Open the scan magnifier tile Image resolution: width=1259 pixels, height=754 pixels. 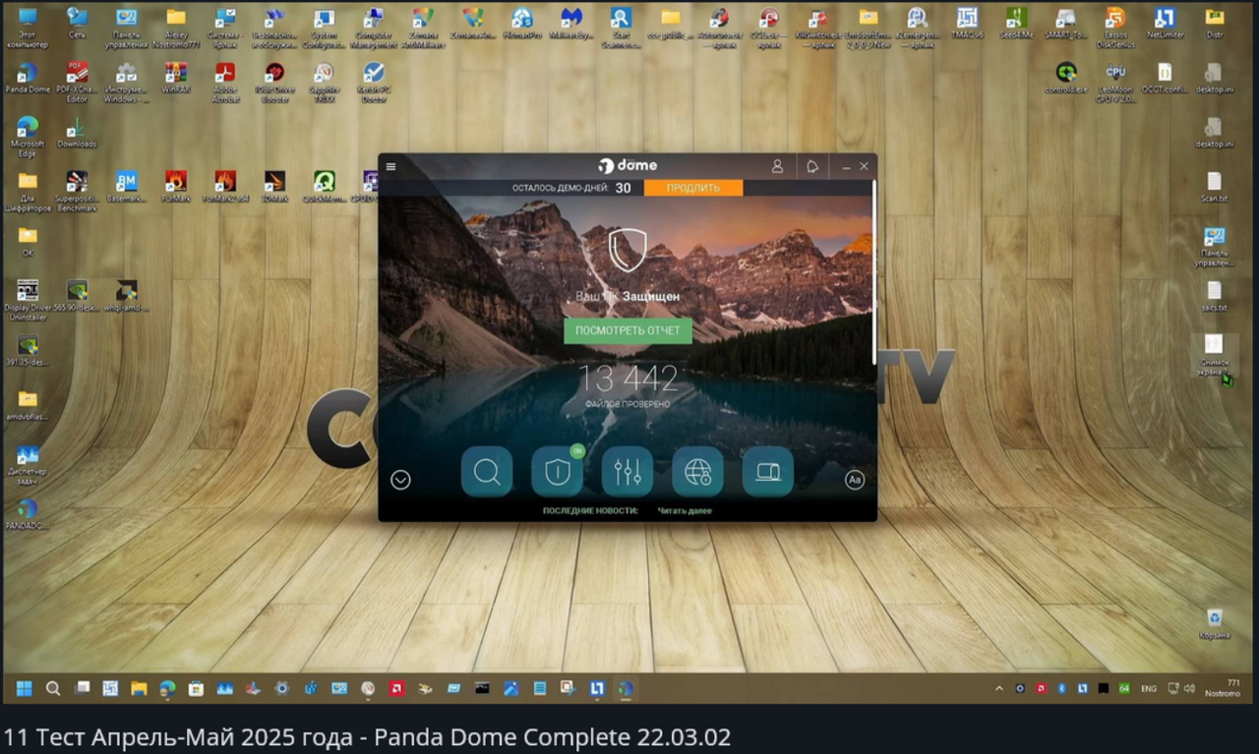click(x=487, y=472)
